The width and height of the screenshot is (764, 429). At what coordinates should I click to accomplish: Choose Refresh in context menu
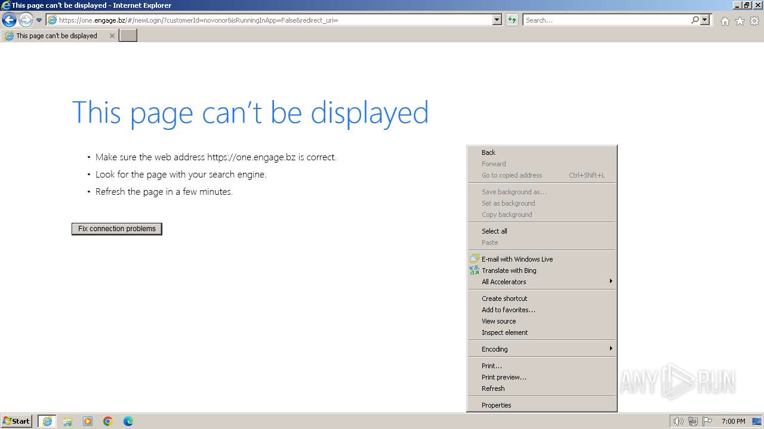coord(542,388)
